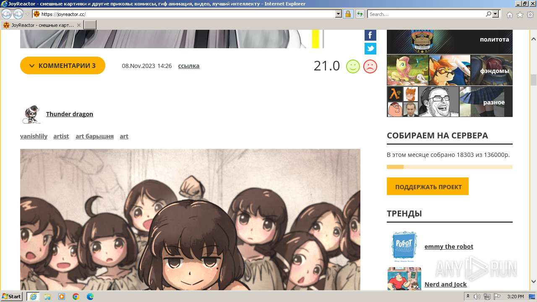Viewport: 537px width, 302px height.
Task: Click the artist tag
Action: click(x=61, y=136)
